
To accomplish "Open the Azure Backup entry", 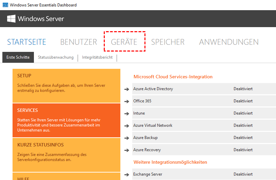I will pos(204,138).
